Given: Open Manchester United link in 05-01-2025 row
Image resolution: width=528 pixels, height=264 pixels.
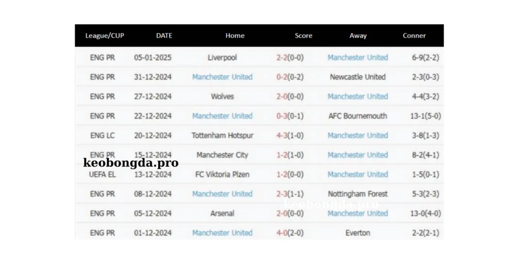Looking at the screenshot, I should 357,57.
